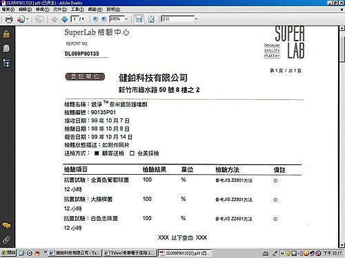This screenshot has height=258, width=345.
Task: Open Pages panel in left sidebar
Action: (x=6, y=48)
